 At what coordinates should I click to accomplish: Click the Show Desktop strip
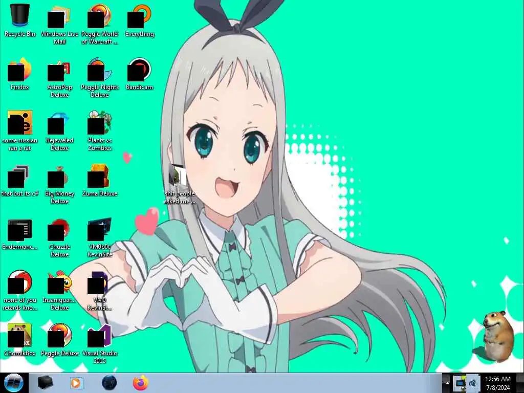(520, 383)
